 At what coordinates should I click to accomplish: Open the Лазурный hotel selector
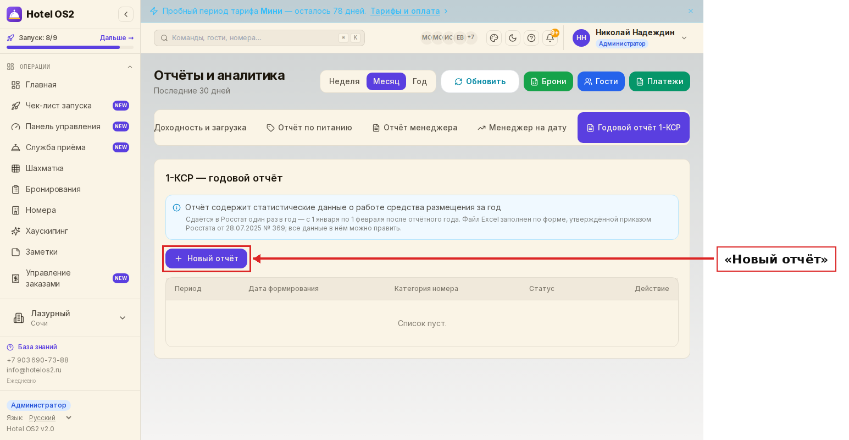coord(70,318)
